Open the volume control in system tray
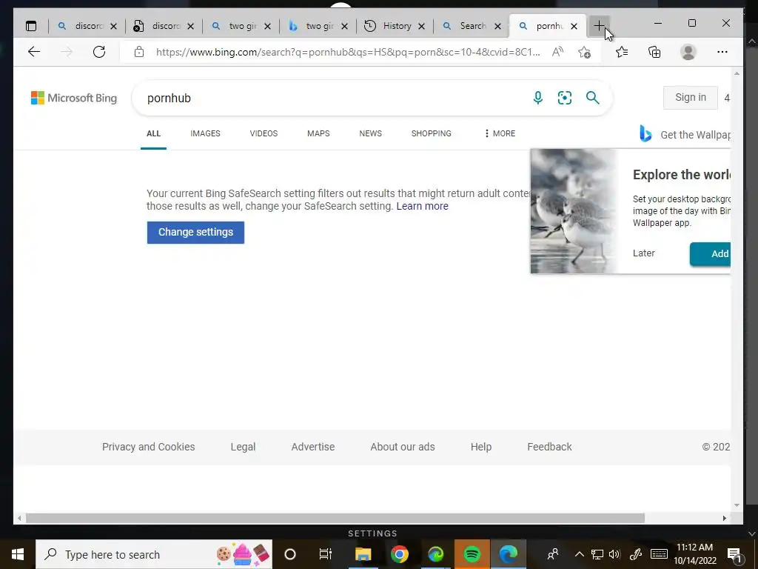Viewport: 758px width, 569px height. pos(614,554)
